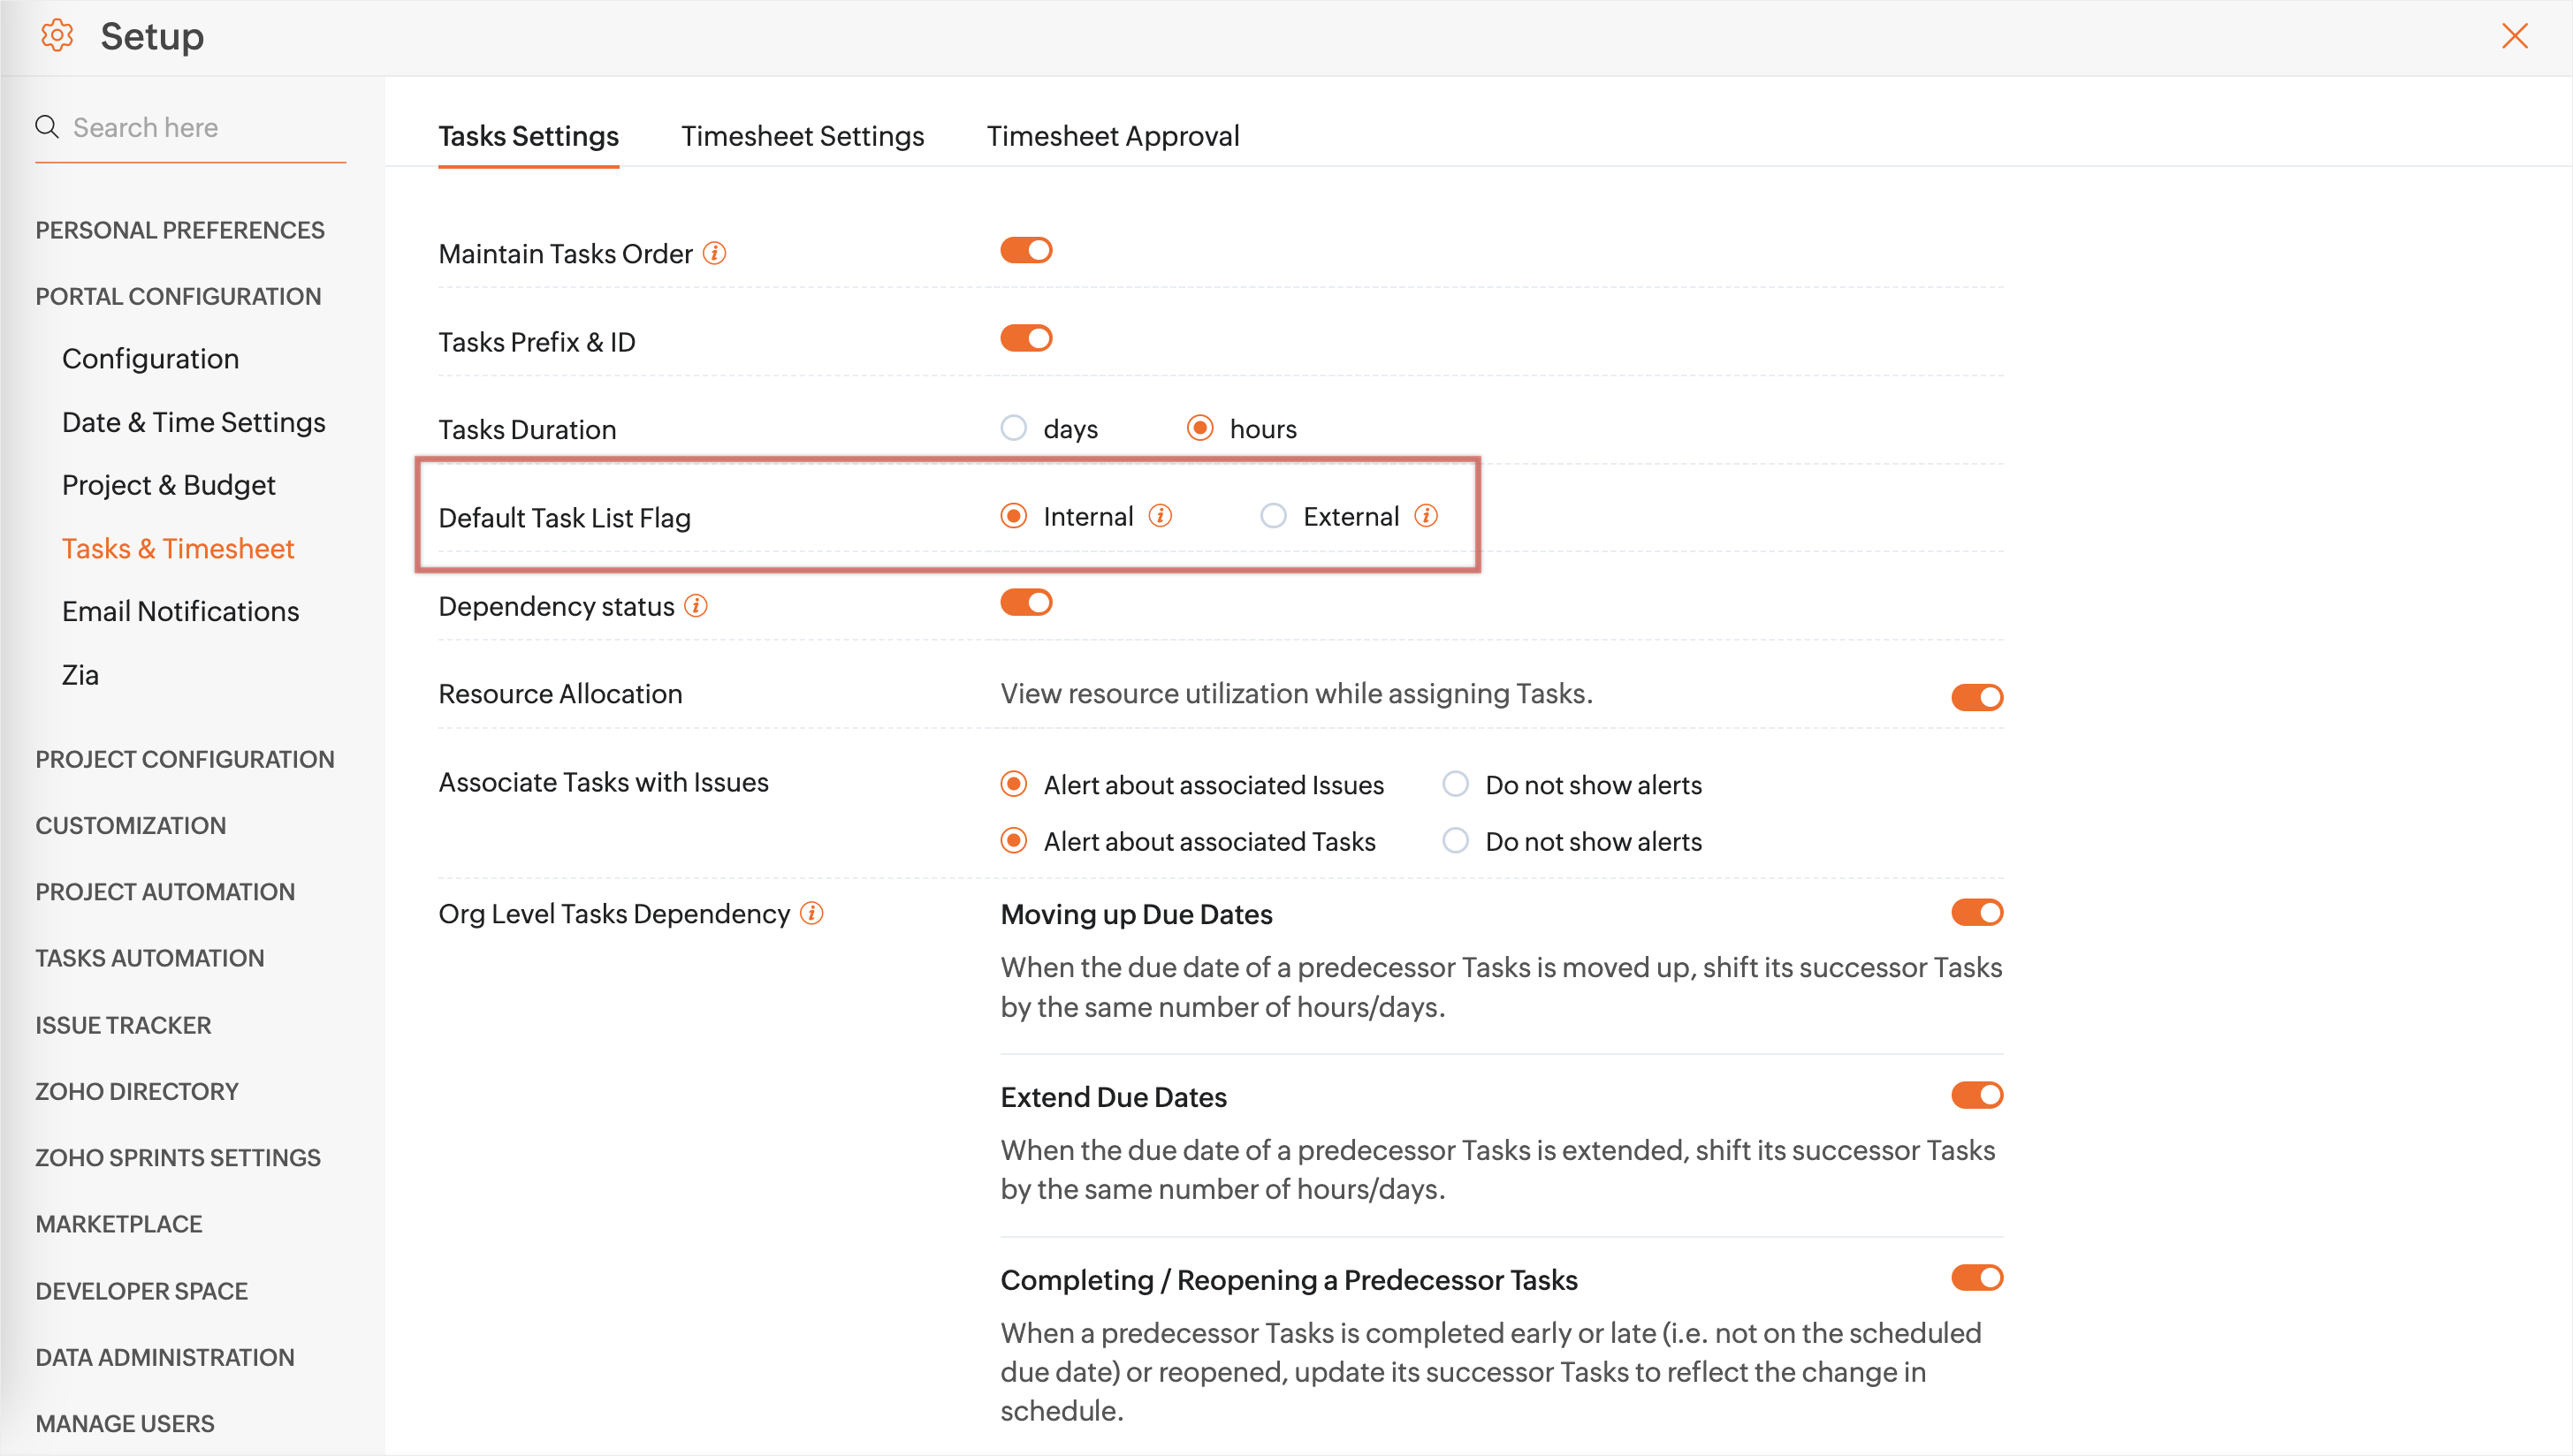
Task: Open Email Notifications in the sidebar
Action: pos(180,611)
